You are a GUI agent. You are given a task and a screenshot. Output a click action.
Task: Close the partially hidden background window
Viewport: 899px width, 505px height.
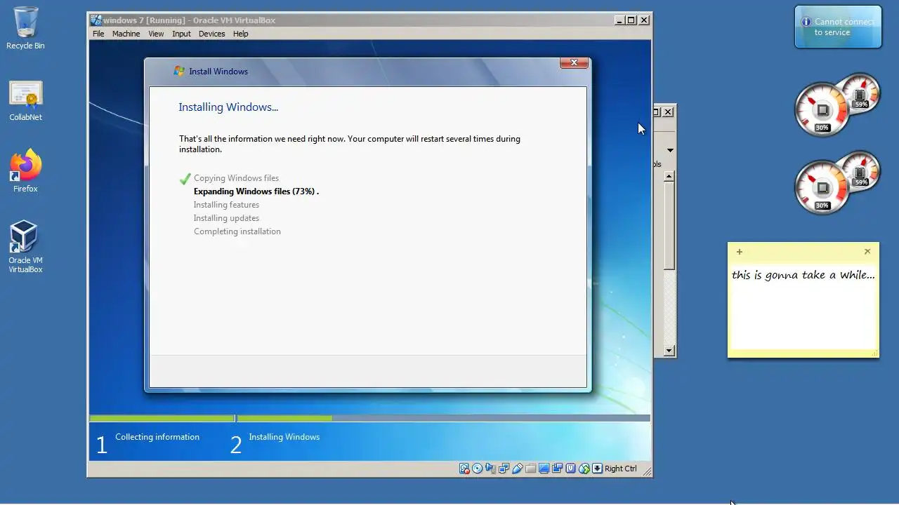[x=669, y=112]
